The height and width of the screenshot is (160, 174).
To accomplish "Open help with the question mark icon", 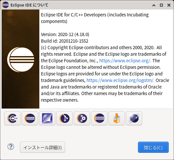I will point(11,147).
